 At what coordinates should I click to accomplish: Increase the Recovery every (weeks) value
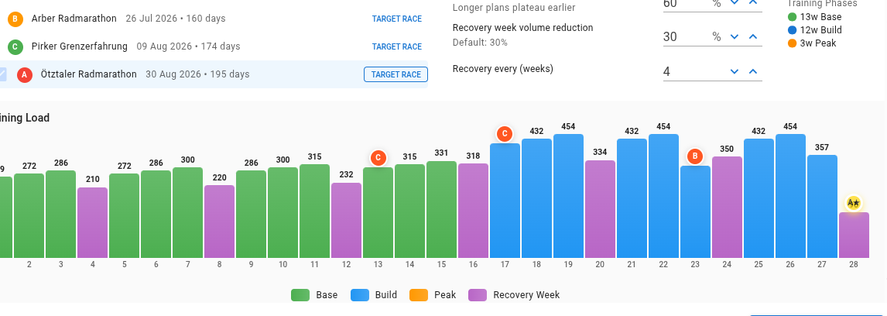[x=752, y=72]
